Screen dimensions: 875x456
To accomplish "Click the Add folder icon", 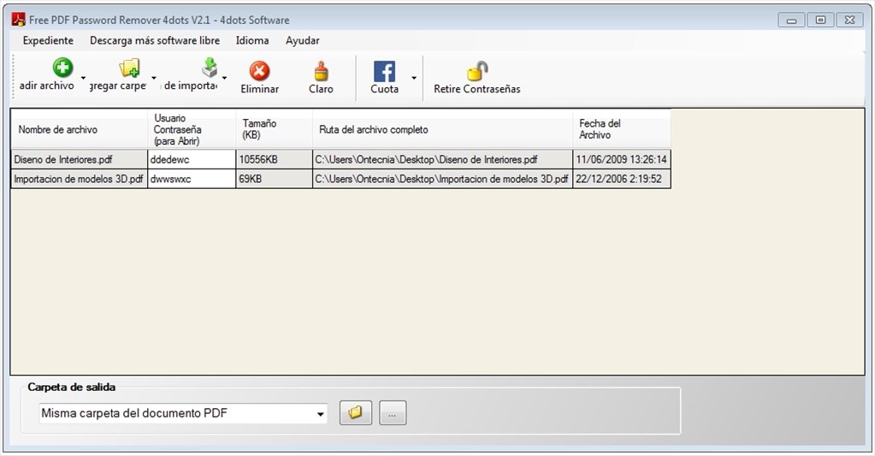I will click(129, 68).
